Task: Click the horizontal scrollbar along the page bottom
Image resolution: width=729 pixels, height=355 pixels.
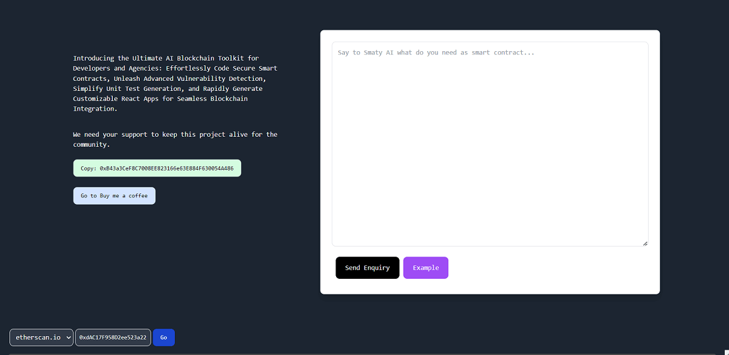Action: pos(362,354)
